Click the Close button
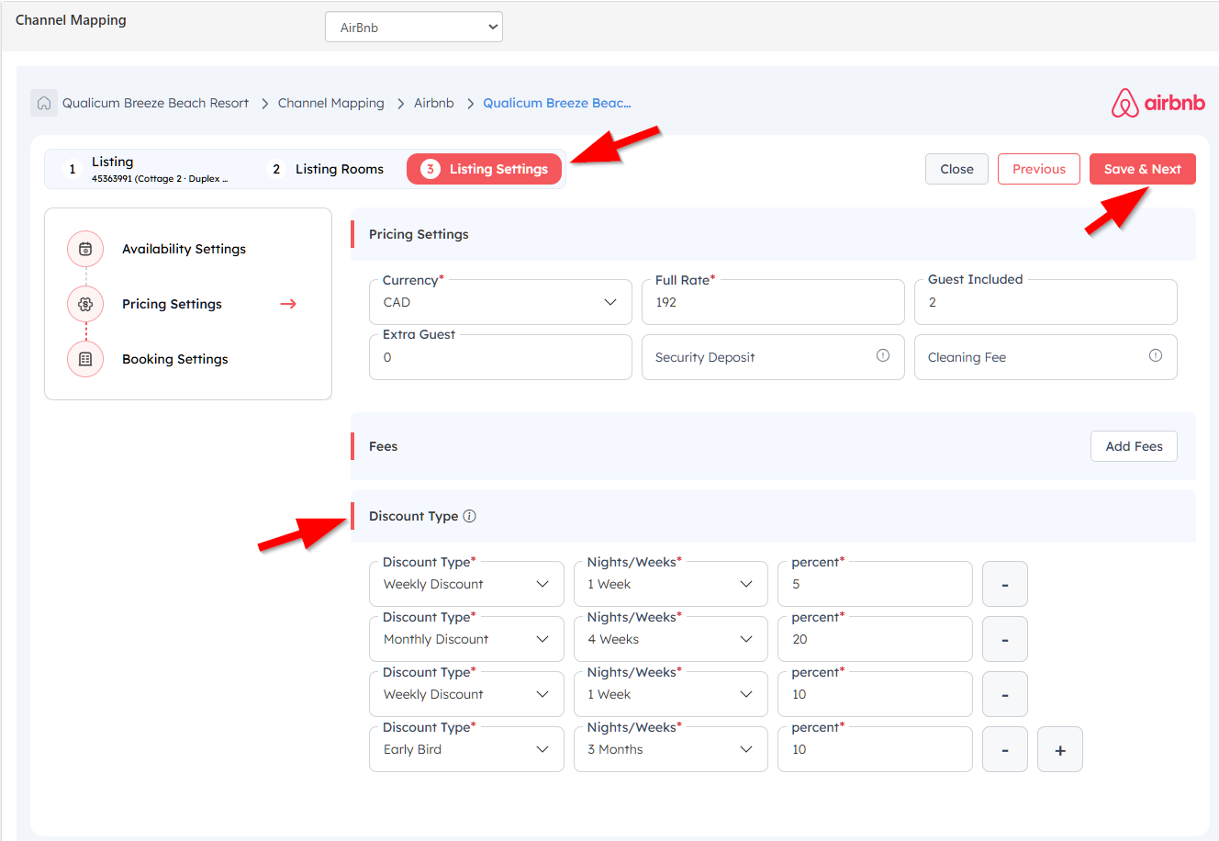Viewport: 1219px width, 841px height. 956,169
